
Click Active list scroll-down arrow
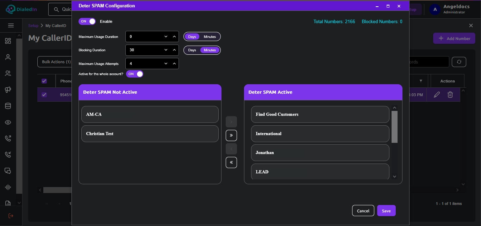394,177
